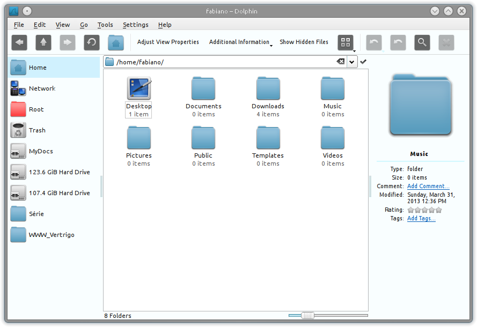Select the Public folder
Screen dimensions: 477x327
click(203, 146)
